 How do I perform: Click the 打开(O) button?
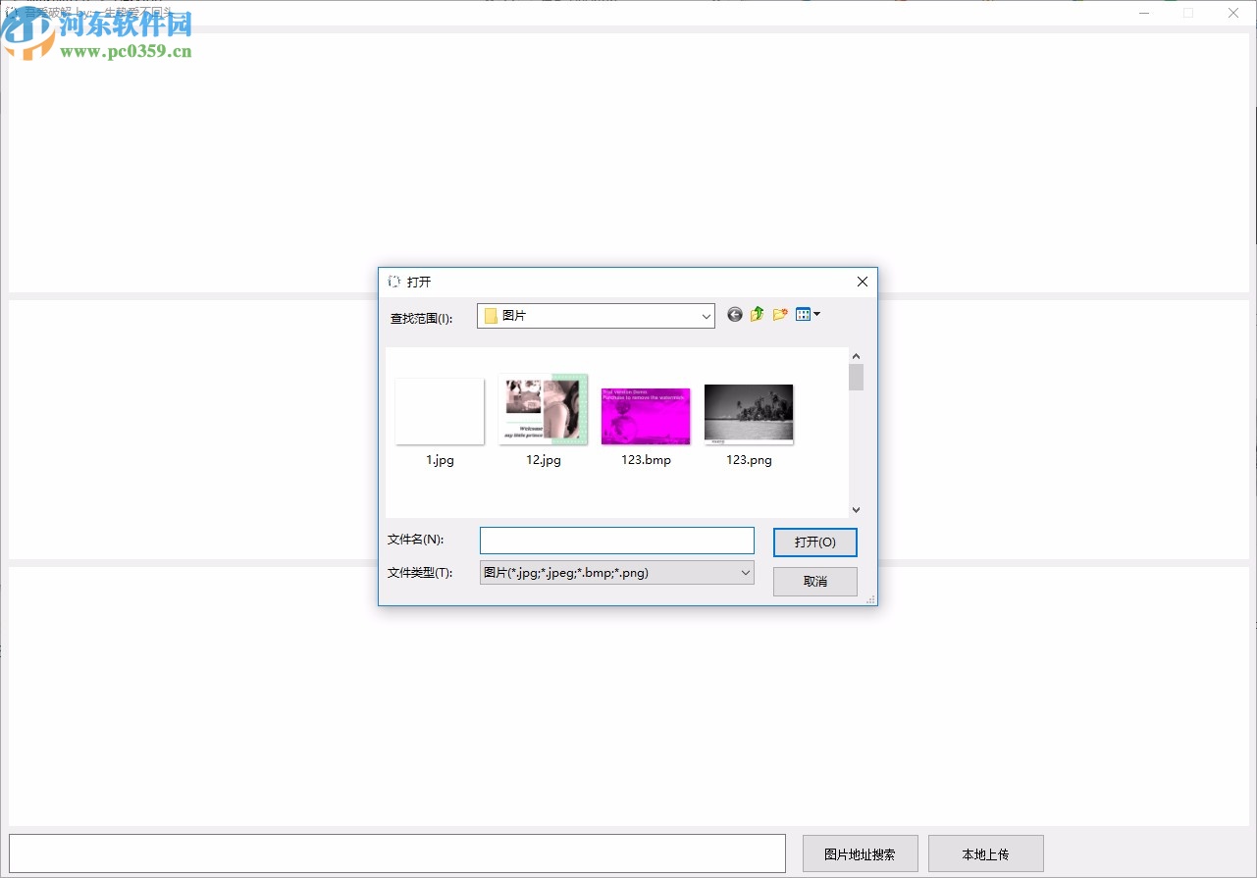coord(815,542)
